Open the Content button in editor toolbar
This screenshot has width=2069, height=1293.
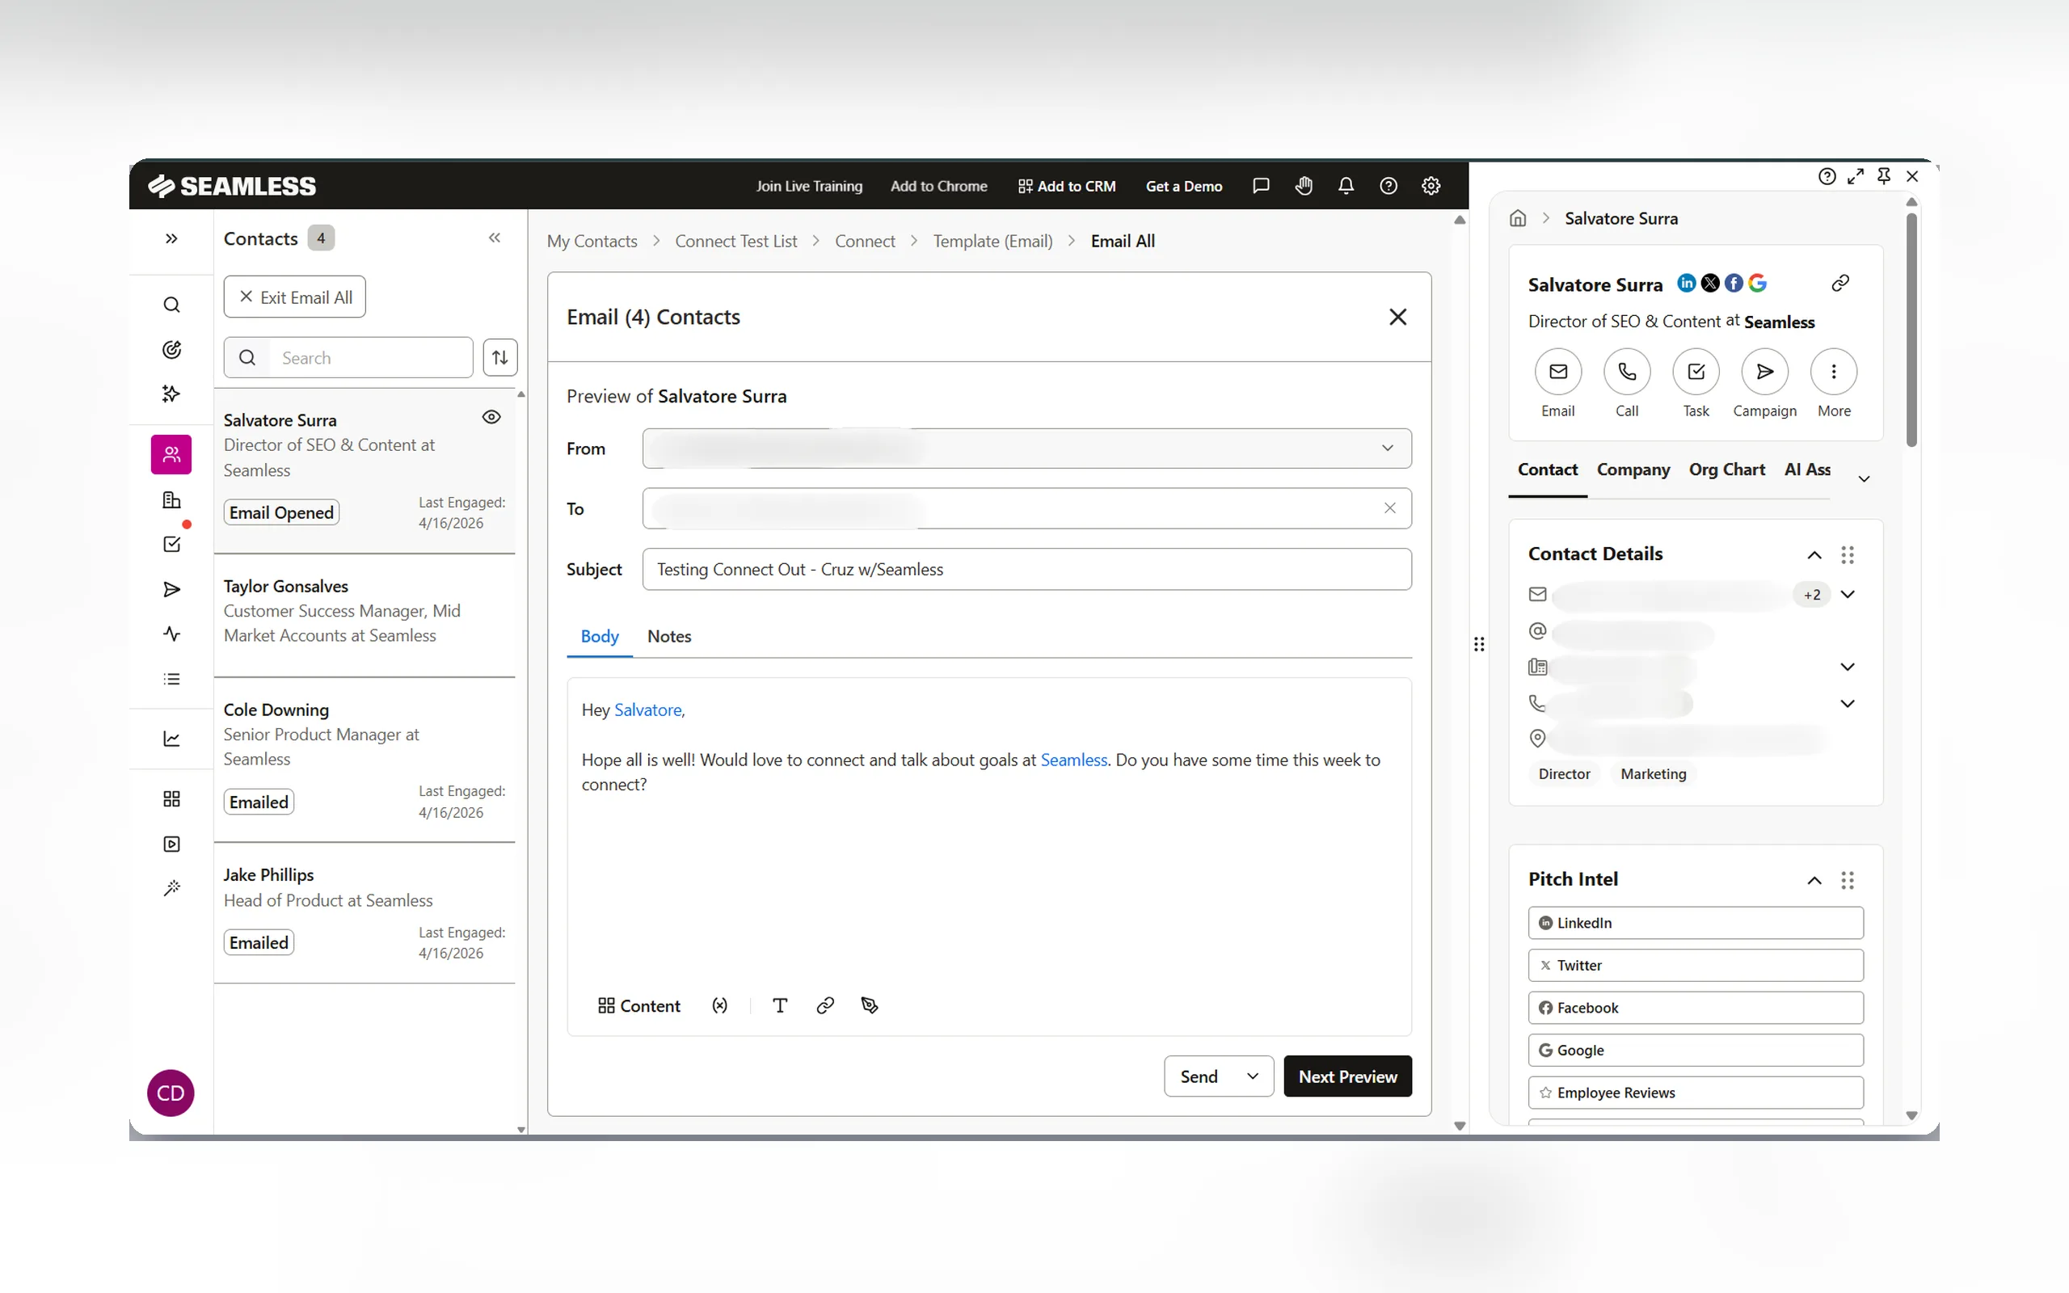tap(638, 1005)
